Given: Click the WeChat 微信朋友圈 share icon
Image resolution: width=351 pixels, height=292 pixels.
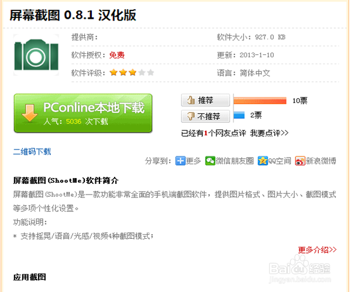Looking at the screenshot, I should (x=210, y=161).
